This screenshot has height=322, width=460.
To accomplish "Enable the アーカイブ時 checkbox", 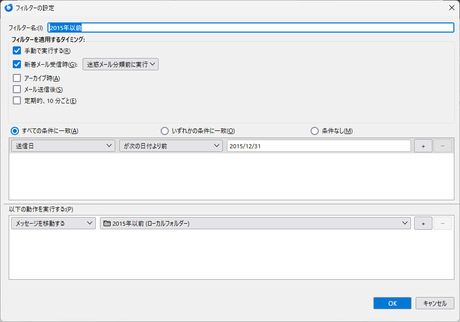I will pos(17,78).
